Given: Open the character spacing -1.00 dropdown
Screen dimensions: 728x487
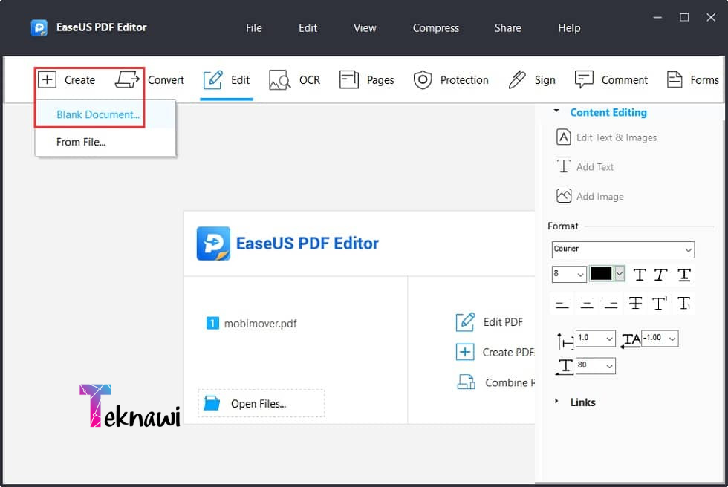Looking at the screenshot, I should [x=660, y=339].
